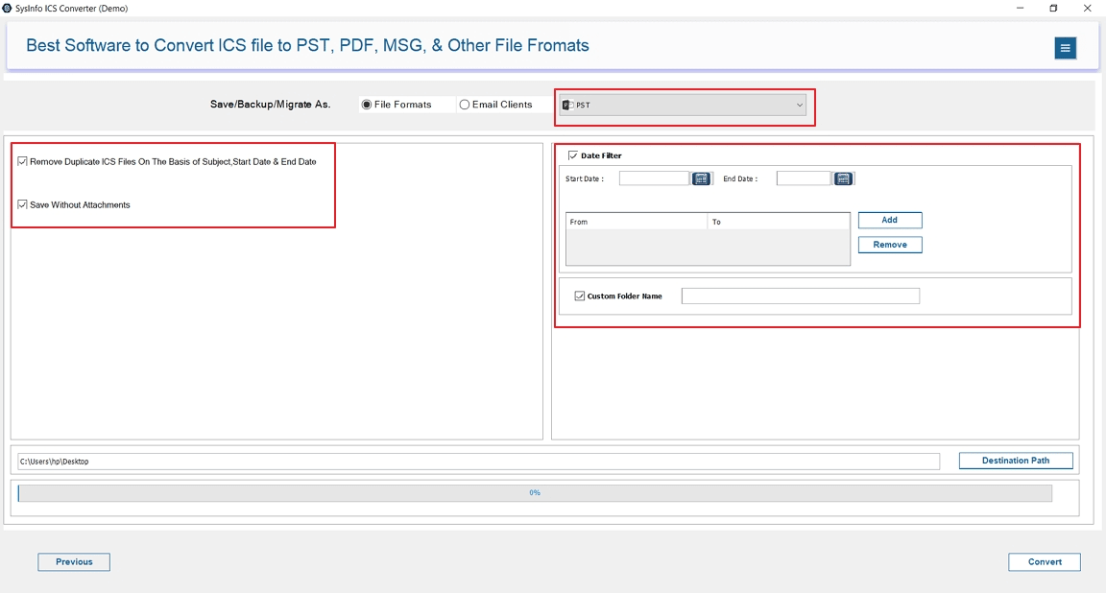1106x593 pixels.
Task: Click the PST file type icon in dropdown
Action: pos(567,105)
